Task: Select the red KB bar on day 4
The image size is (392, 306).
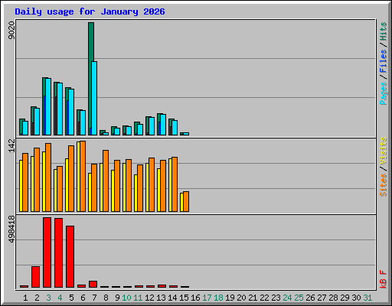Action: (x=58, y=253)
